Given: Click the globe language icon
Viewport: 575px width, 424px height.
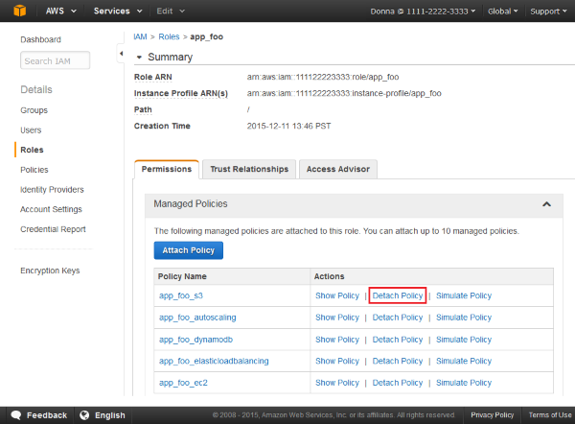Looking at the screenshot, I should tap(84, 415).
